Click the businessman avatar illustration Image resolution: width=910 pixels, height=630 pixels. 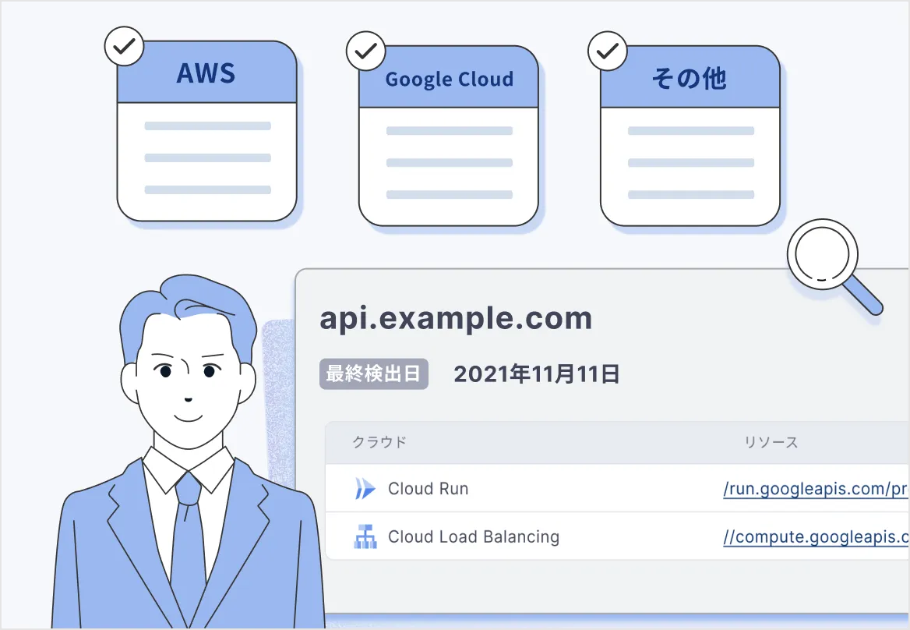point(189,451)
